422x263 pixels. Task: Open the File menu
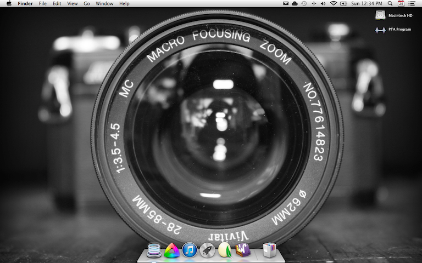(42, 3)
